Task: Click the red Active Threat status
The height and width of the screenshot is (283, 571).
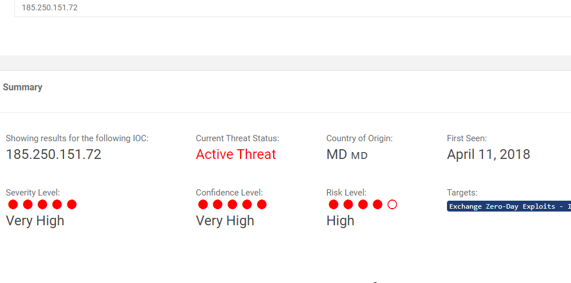Action: click(x=235, y=154)
